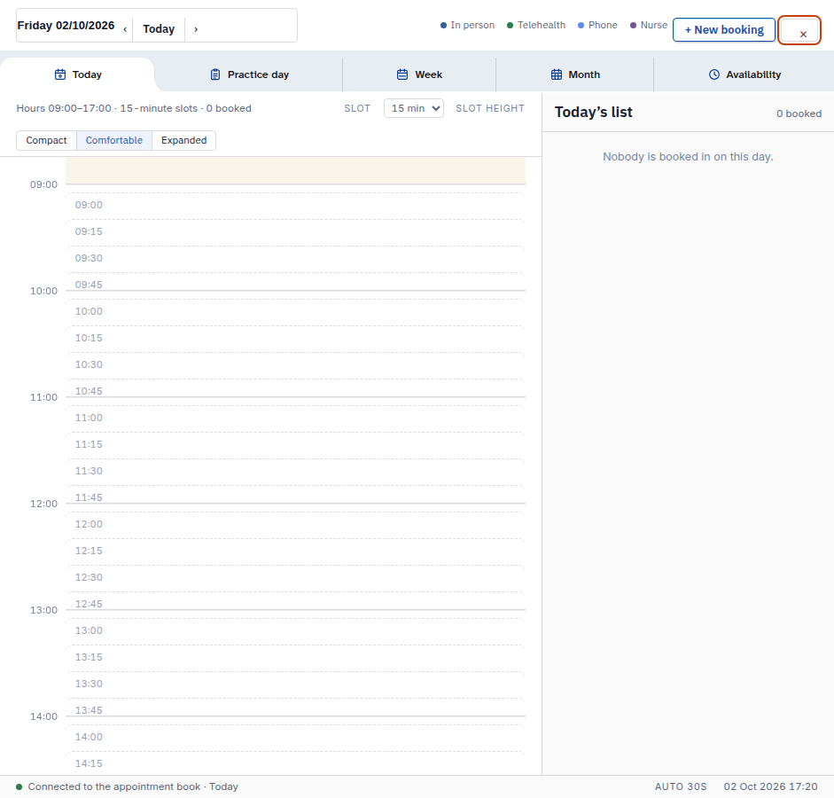
Task: Click the Phone legend label
Action: pos(603,25)
